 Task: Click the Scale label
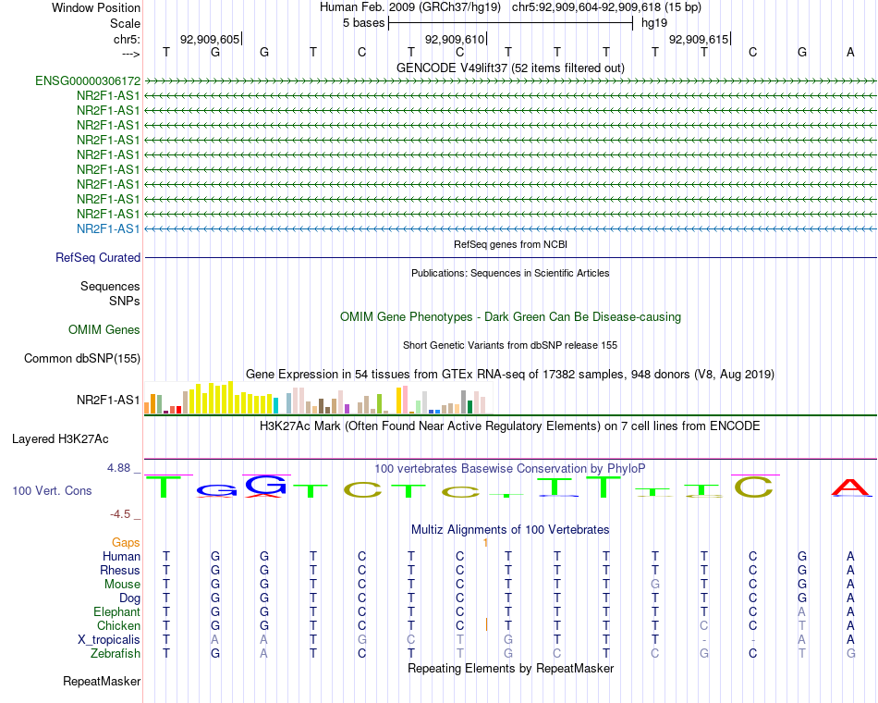[126, 23]
